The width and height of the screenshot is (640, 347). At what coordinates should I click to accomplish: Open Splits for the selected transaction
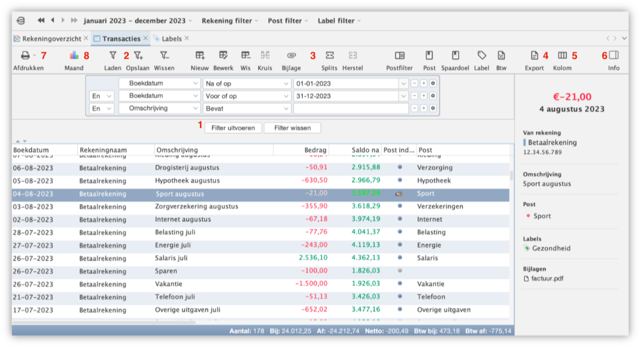click(329, 56)
